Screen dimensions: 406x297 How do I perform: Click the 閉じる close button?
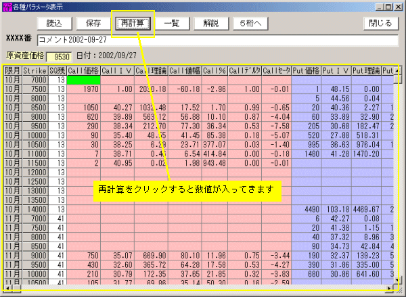pos(381,24)
